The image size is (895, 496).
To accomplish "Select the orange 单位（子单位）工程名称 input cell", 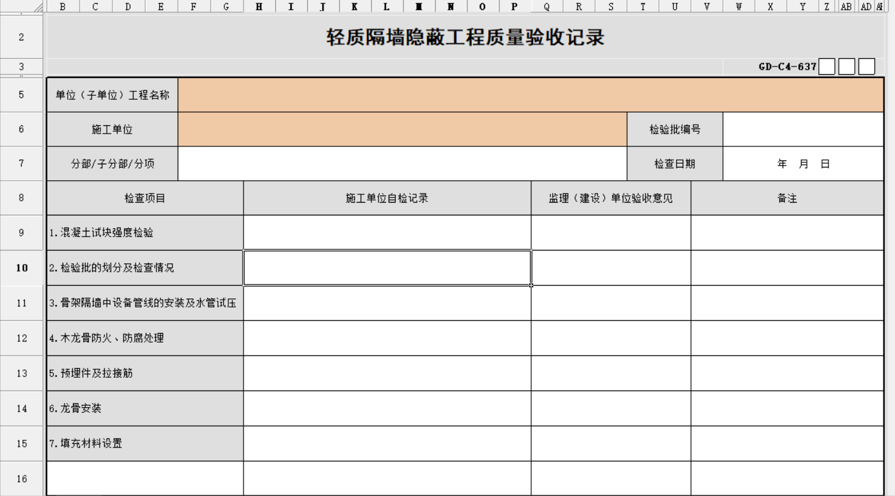I will click(x=531, y=95).
